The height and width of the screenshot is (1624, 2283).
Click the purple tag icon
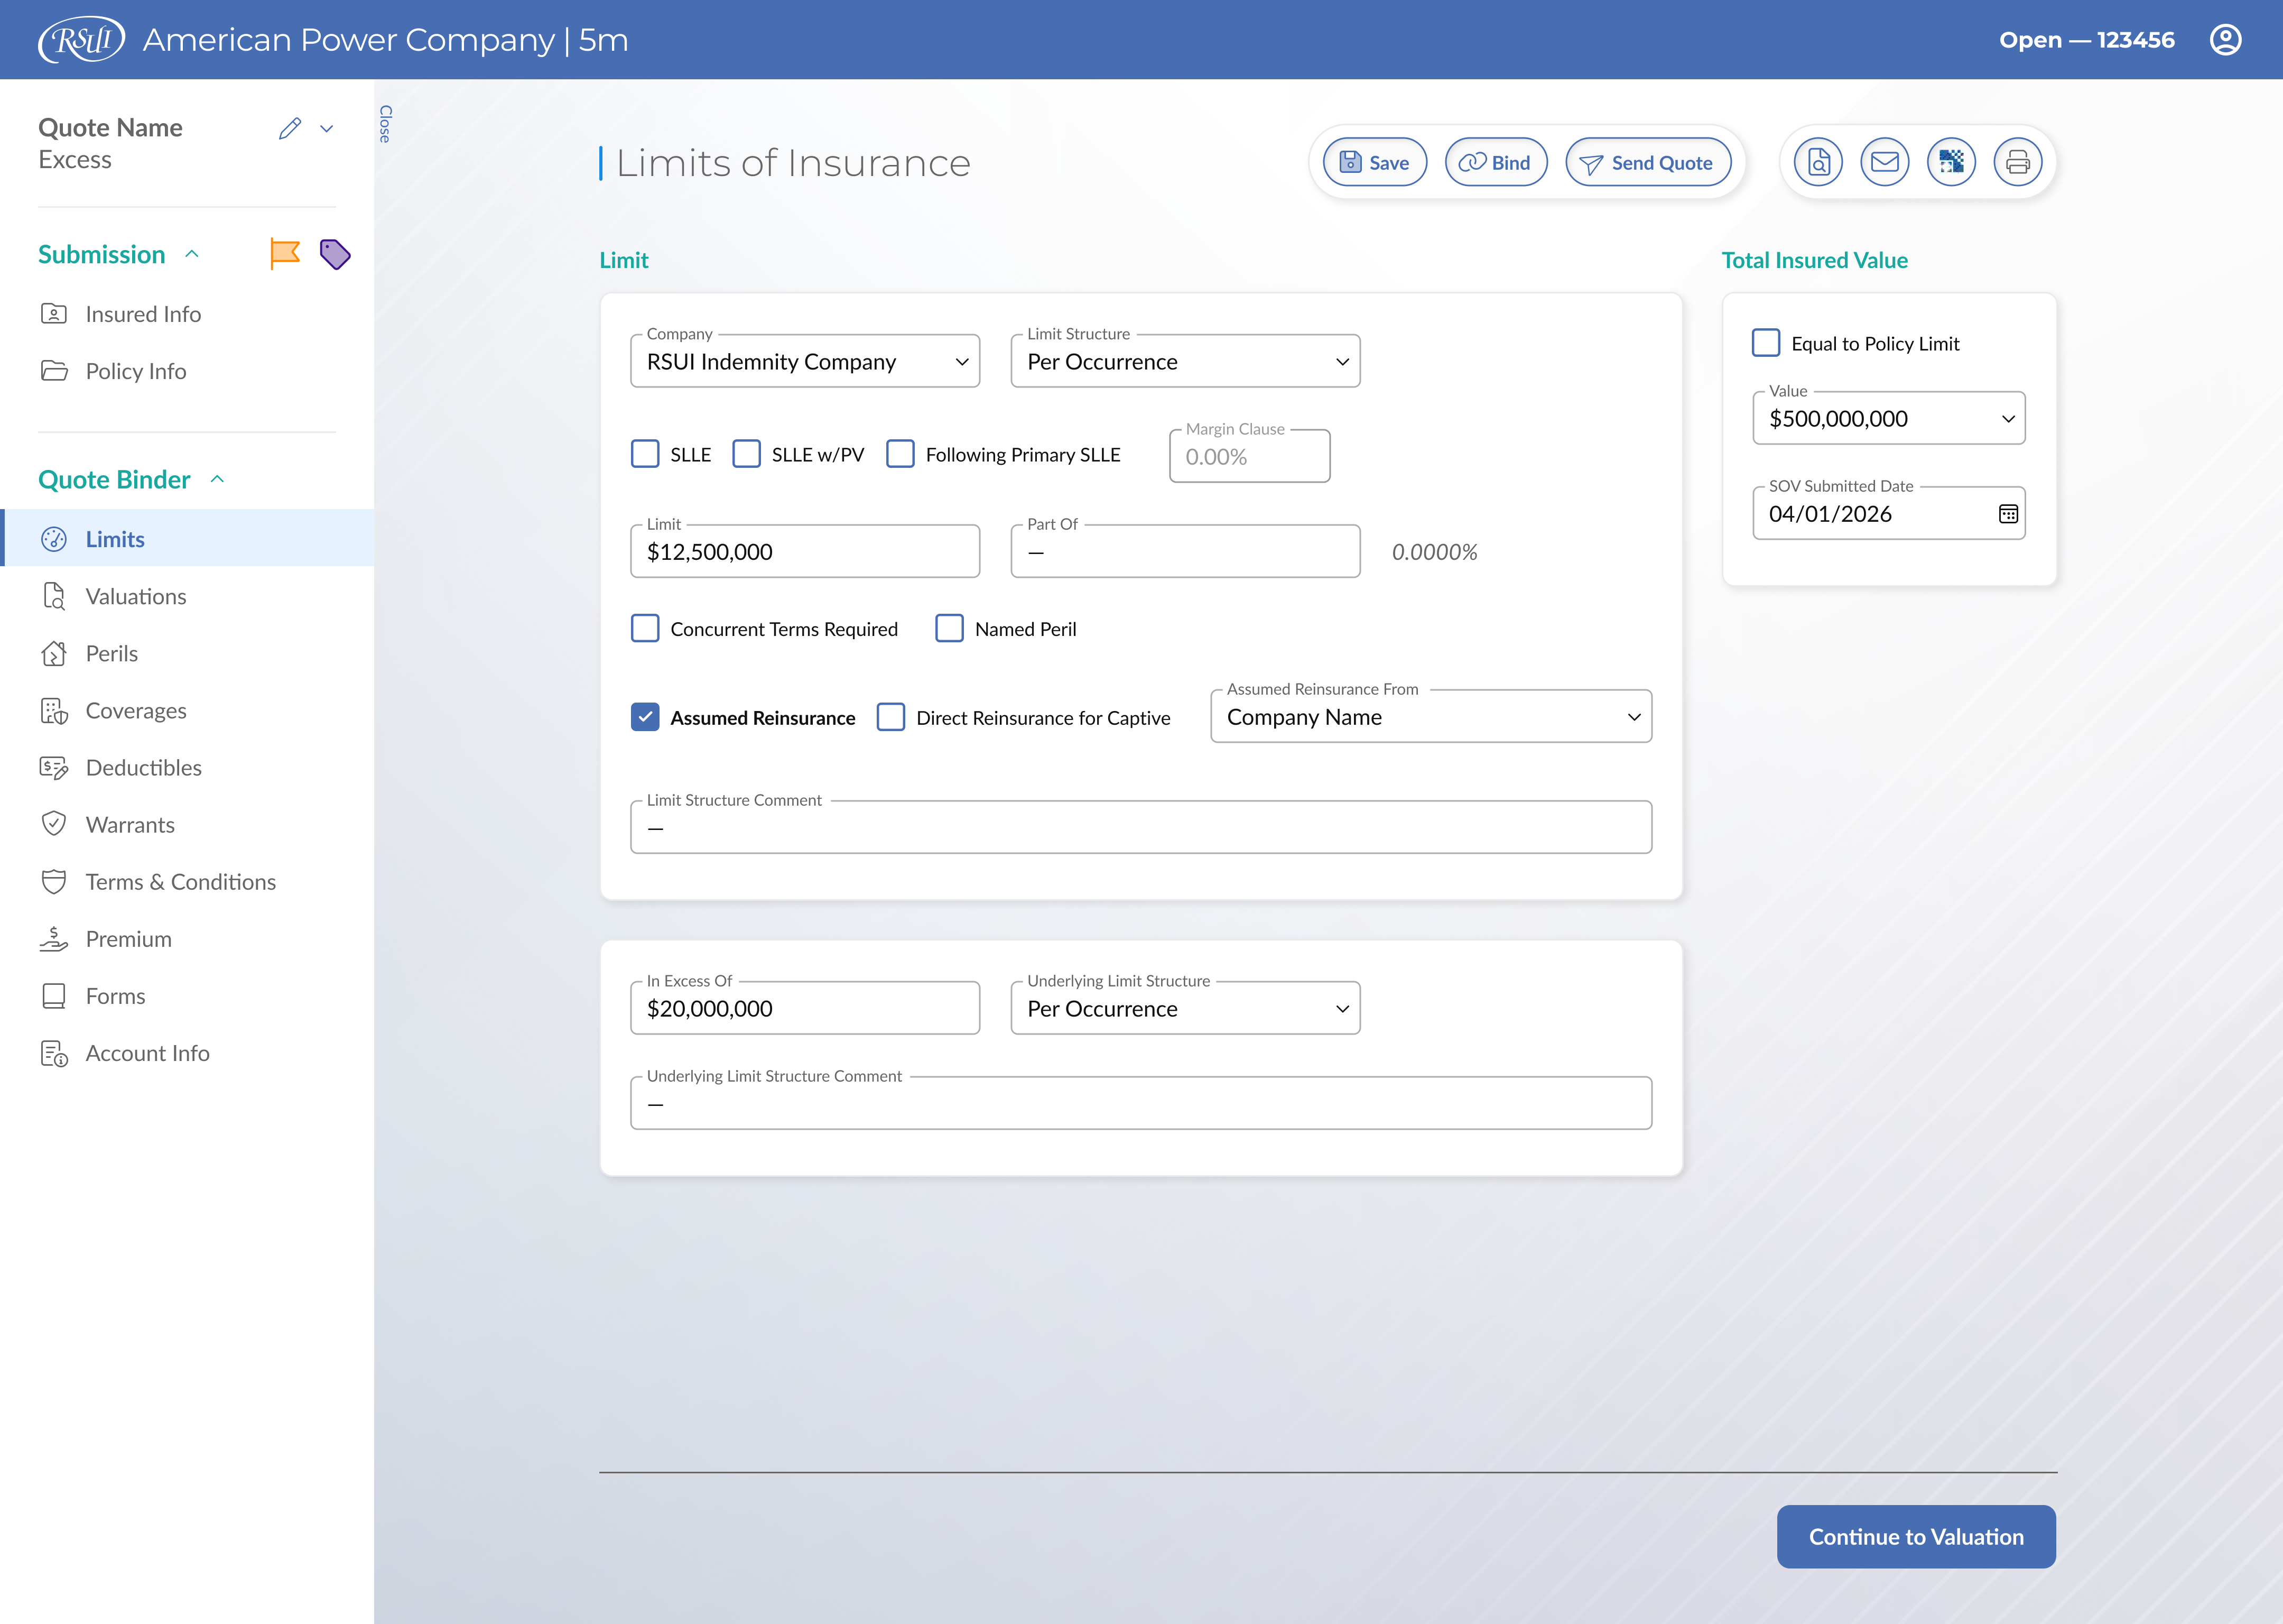pos(335,254)
